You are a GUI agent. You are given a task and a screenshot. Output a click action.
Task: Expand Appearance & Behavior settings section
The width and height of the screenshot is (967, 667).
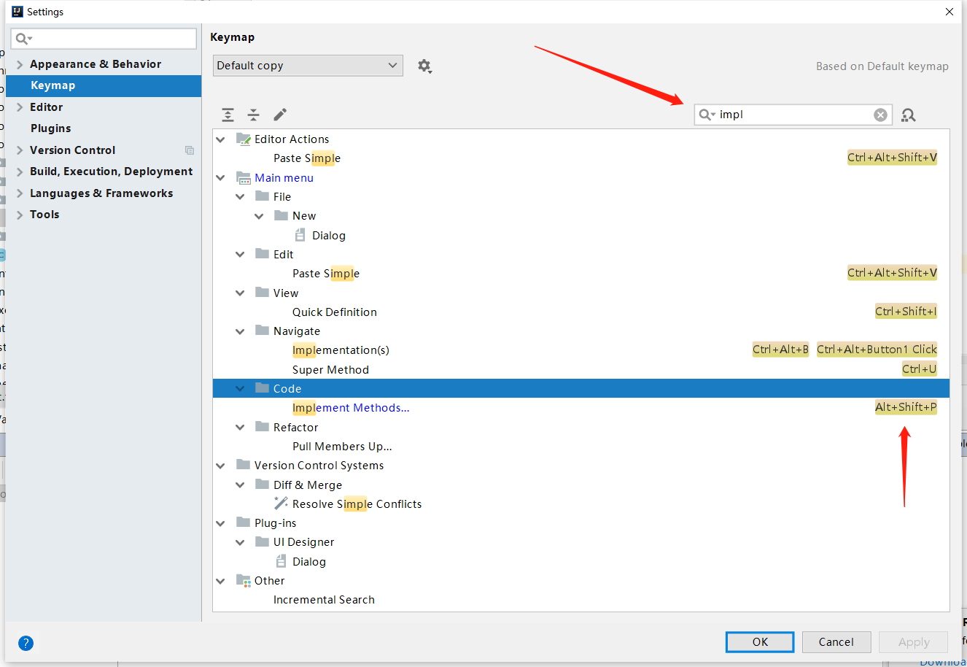(x=20, y=64)
